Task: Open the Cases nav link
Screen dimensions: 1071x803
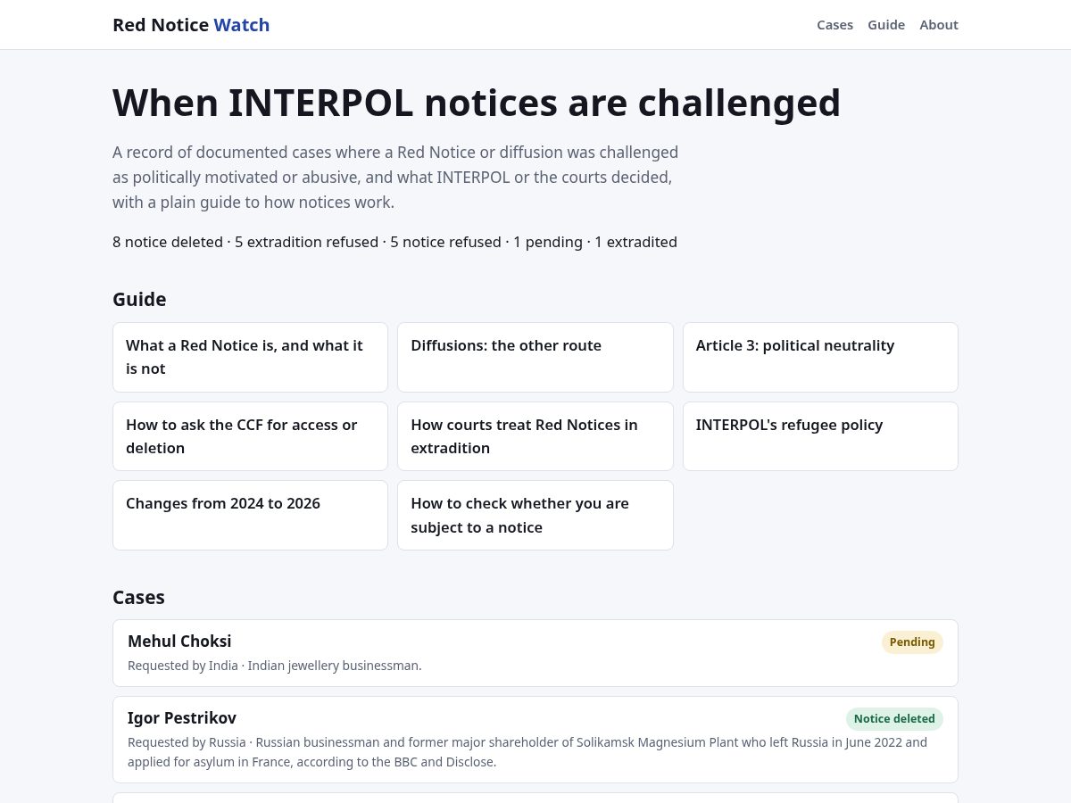Action: [834, 25]
